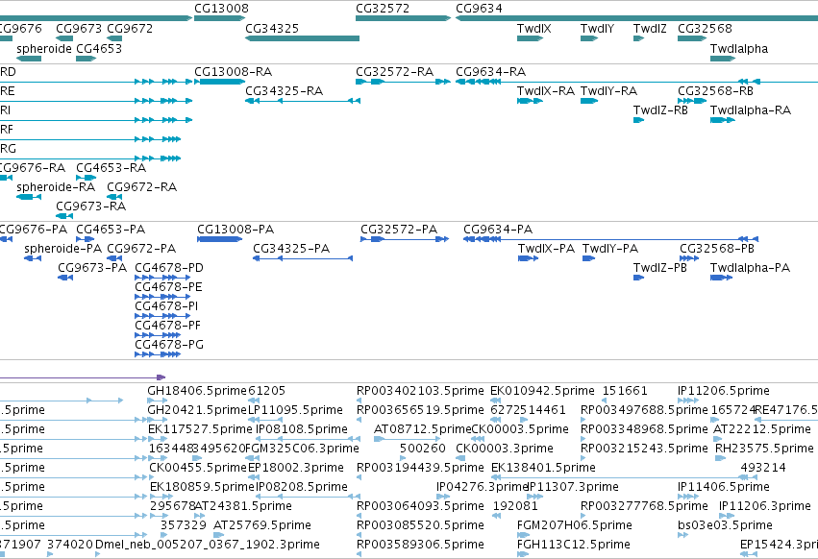Select the IP04276.3prime EST label
Screen dimensions: 818x559
(483, 487)
